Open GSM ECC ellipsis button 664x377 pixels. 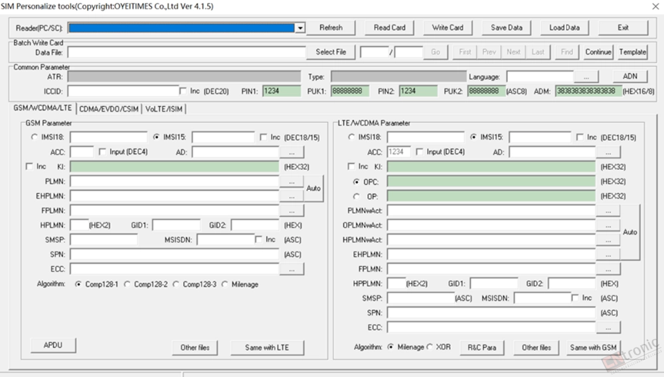pyautogui.click(x=291, y=269)
